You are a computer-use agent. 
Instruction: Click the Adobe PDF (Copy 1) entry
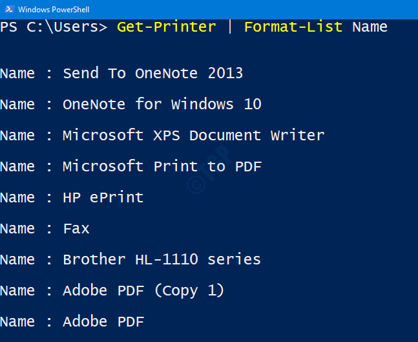[x=143, y=290]
